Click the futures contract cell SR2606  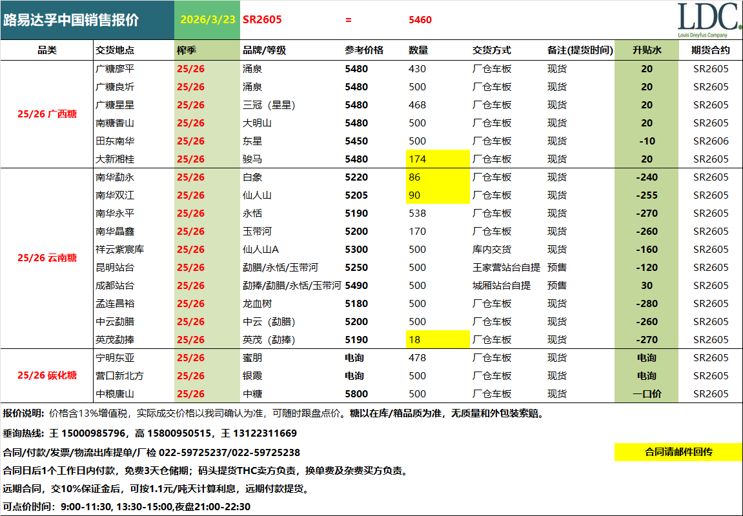tap(710, 141)
